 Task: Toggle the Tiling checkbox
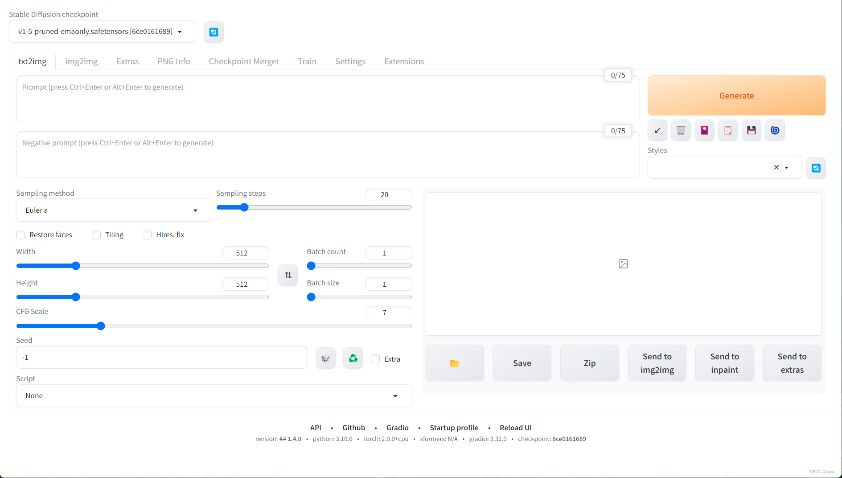click(x=96, y=235)
